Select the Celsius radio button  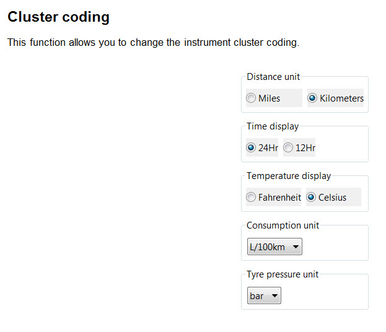point(311,198)
